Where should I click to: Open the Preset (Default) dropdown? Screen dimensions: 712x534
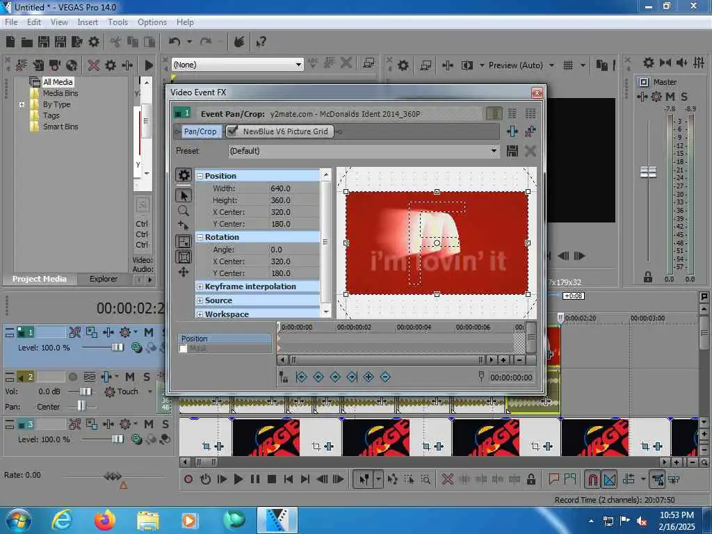point(494,151)
